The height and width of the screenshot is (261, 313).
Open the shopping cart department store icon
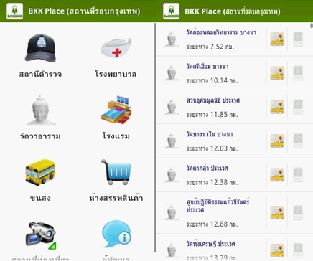pos(116,172)
